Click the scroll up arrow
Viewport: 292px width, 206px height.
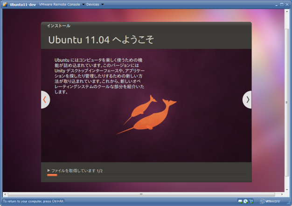287,11
